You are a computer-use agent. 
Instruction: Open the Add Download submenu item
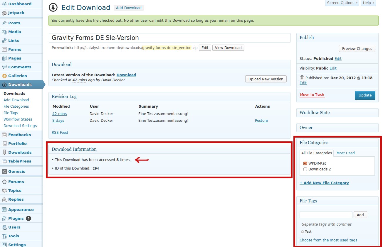click(x=16, y=100)
